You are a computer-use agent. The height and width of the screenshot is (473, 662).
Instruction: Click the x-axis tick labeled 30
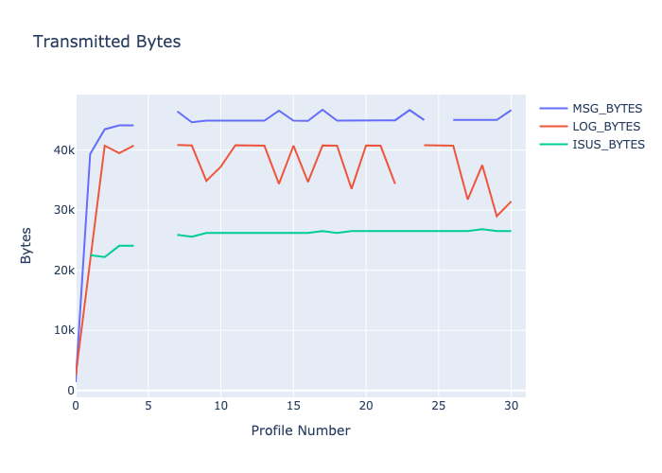pos(511,405)
